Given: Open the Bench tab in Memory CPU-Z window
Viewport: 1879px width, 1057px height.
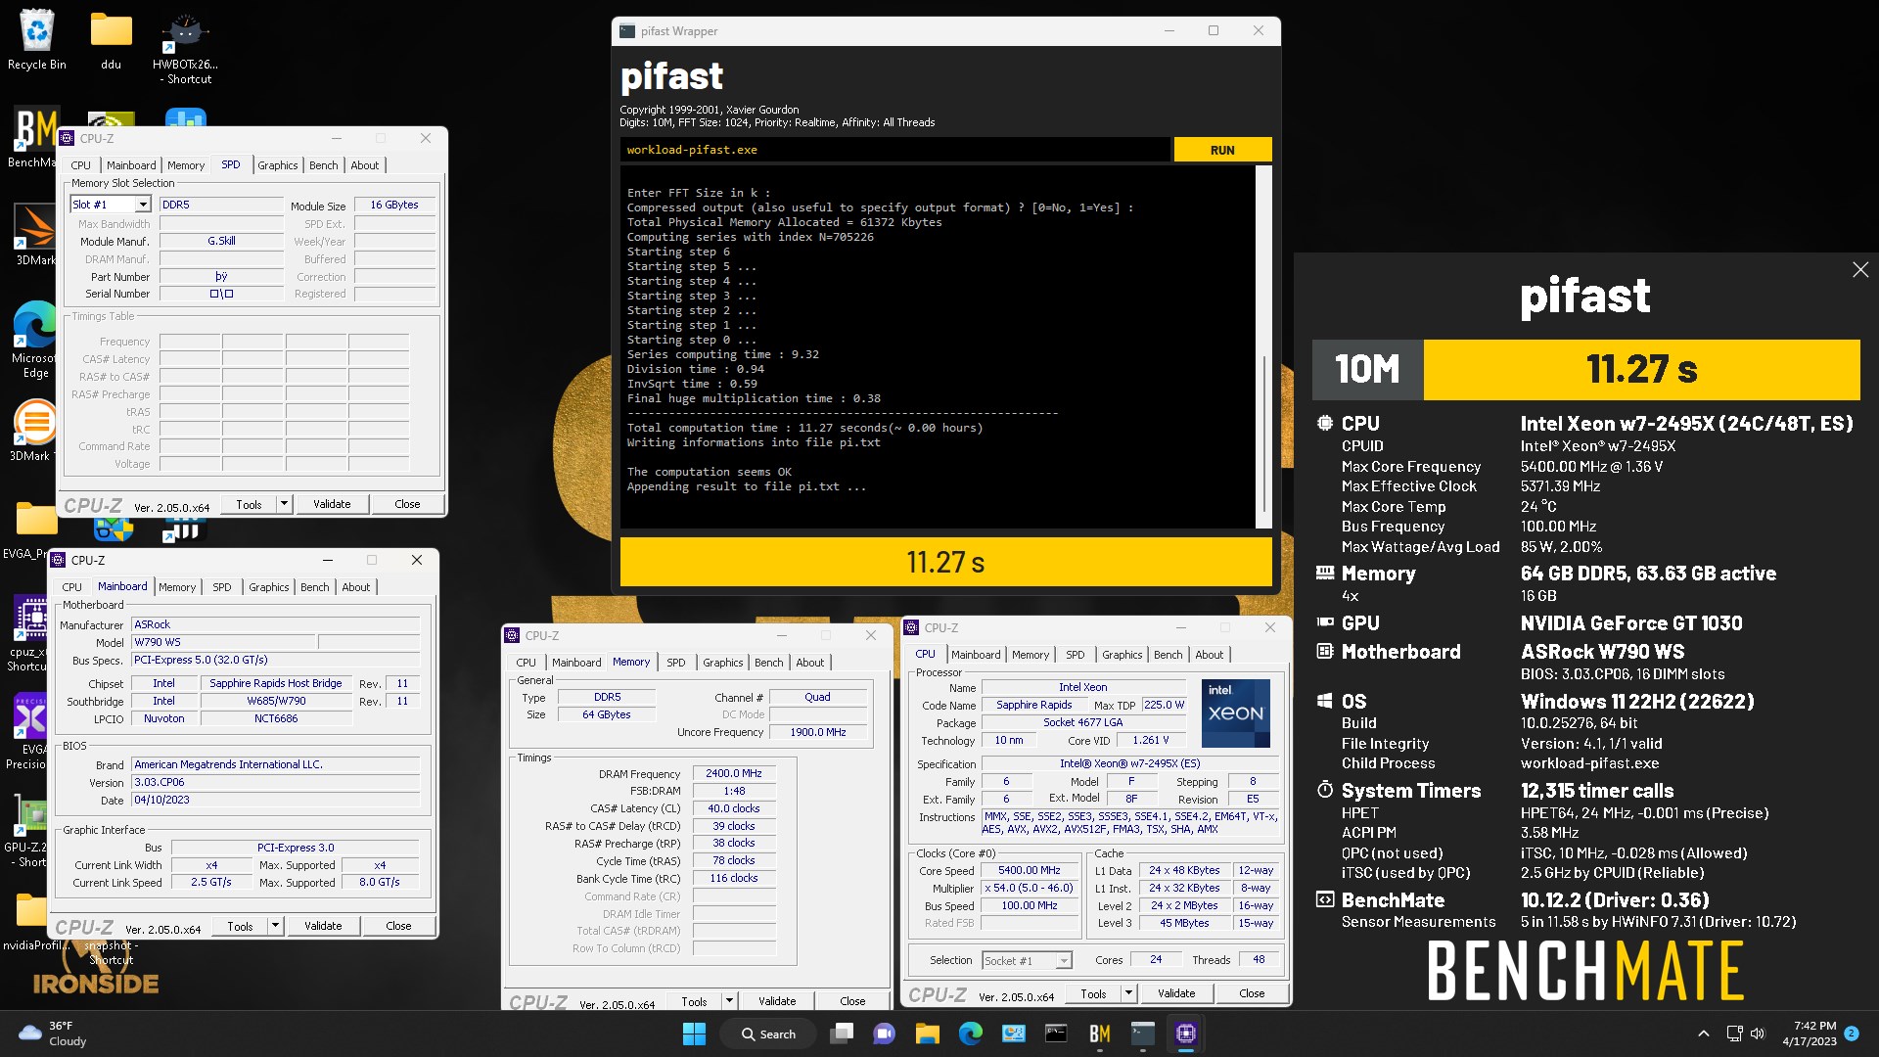Looking at the screenshot, I should pos(769,663).
